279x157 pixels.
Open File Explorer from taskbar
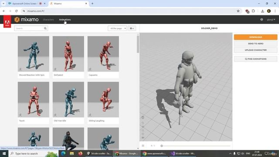point(71,154)
